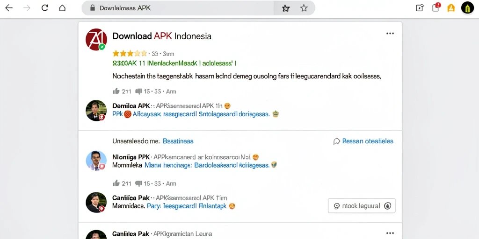Click the 'Bssatineas' link
Image resolution: width=479 pixels, height=239 pixels.
click(178, 141)
